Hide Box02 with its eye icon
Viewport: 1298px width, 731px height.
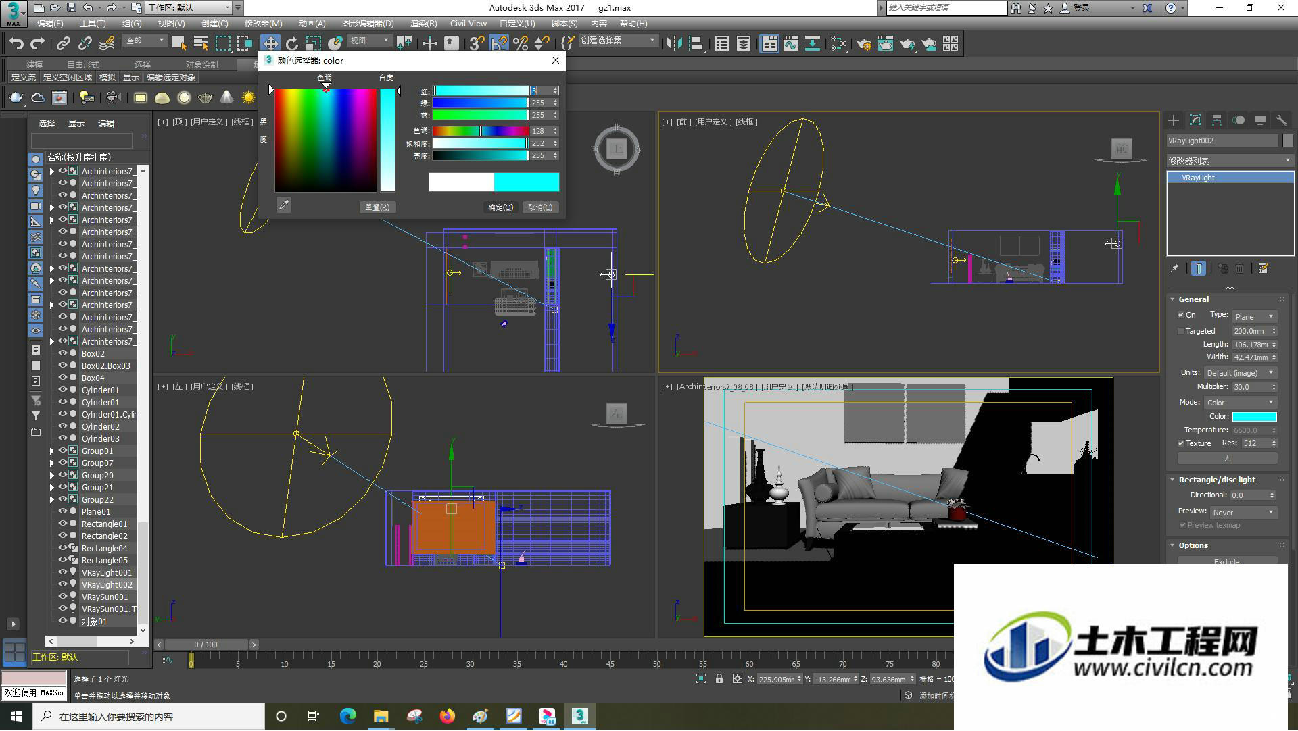63,353
